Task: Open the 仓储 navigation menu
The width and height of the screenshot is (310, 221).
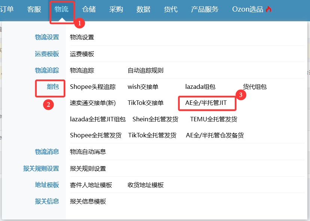Action: [x=89, y=10]
